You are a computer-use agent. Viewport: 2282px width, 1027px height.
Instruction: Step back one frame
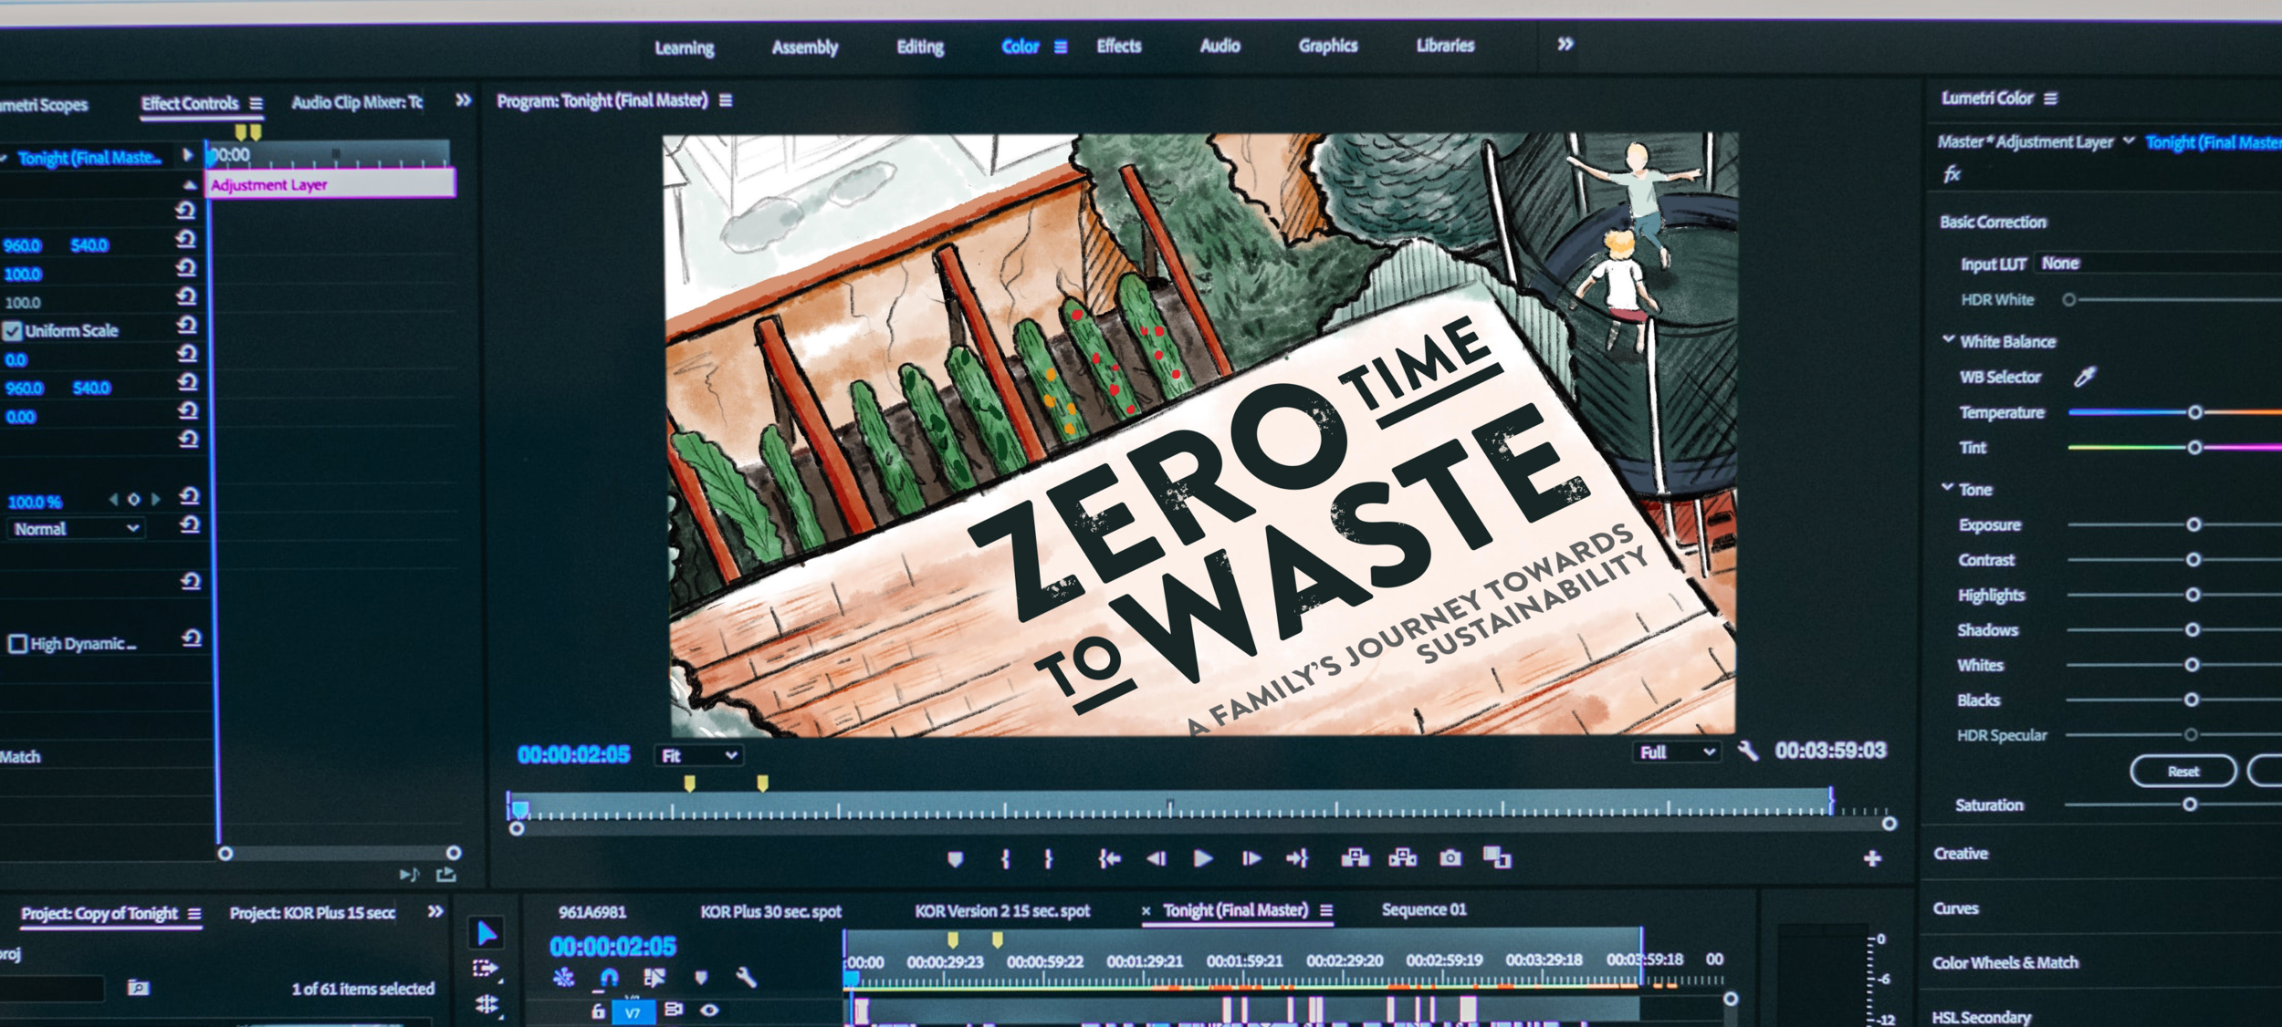(x=1156, y=858)
